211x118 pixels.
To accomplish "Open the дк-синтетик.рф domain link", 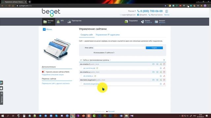I will pyautogui.click(x=89, y=68).
